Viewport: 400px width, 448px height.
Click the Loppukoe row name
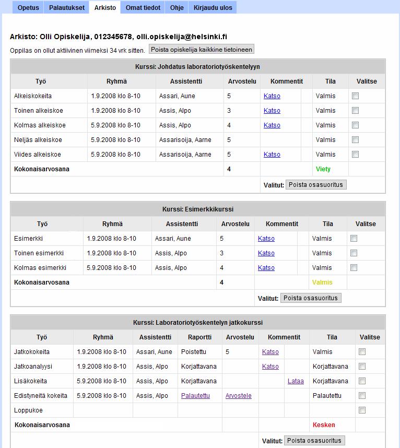coord(28,410)
